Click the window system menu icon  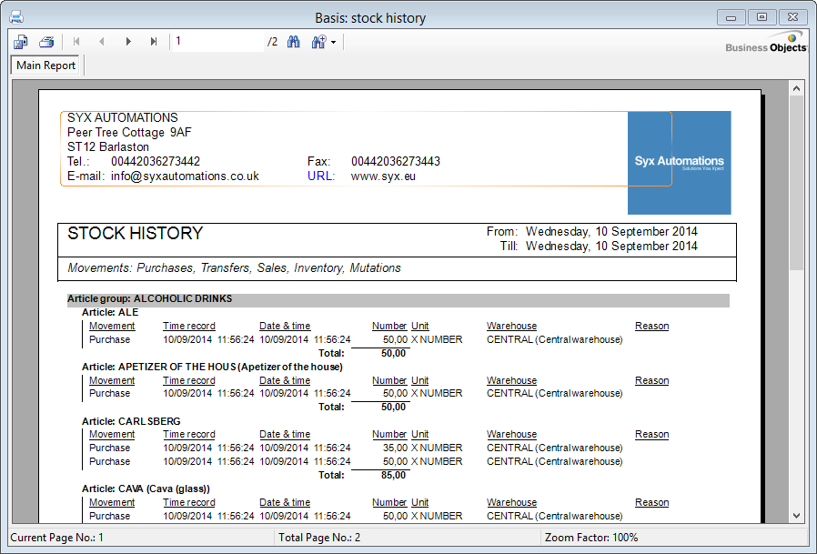tap(15, 17)
